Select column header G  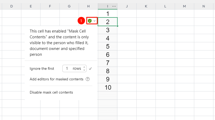point(69,6)
